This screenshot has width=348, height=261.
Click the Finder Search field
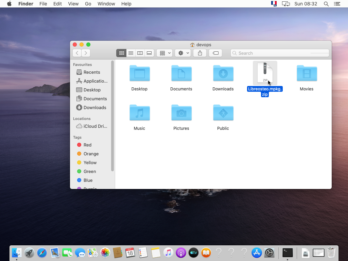coord(280,53)
